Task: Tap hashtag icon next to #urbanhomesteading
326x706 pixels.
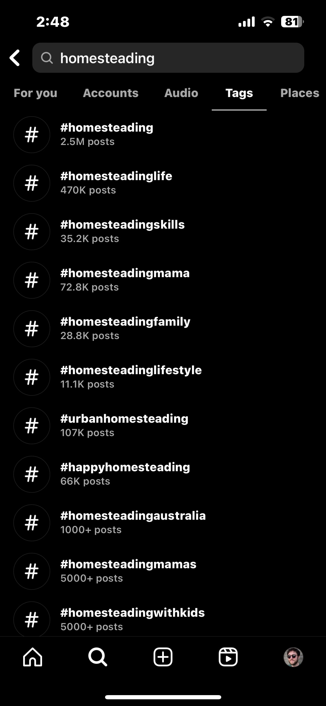Action: tap(32, 426)
